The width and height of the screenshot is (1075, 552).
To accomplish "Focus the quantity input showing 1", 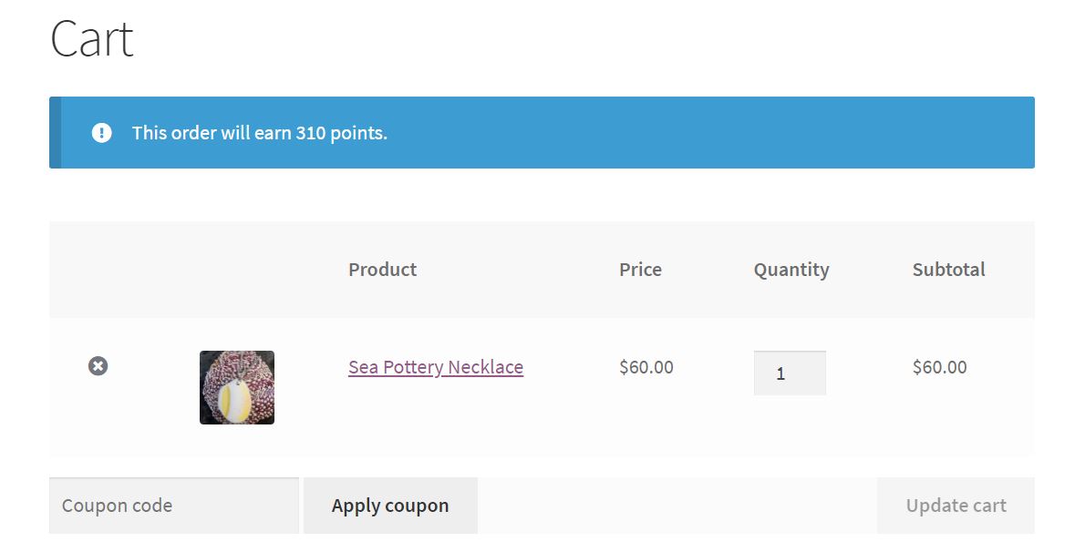I will point(790,373).
